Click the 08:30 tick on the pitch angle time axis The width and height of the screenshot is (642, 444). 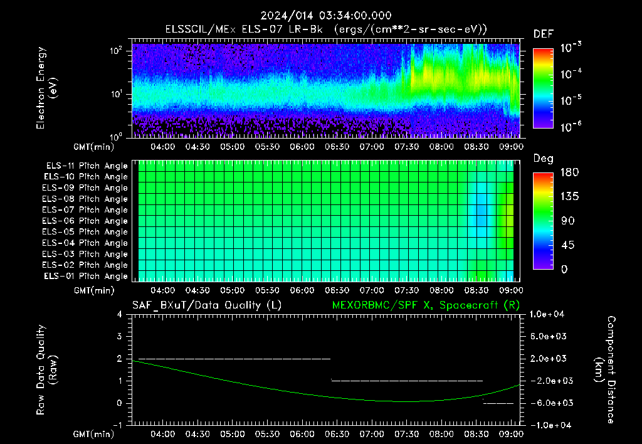point(476,290)
